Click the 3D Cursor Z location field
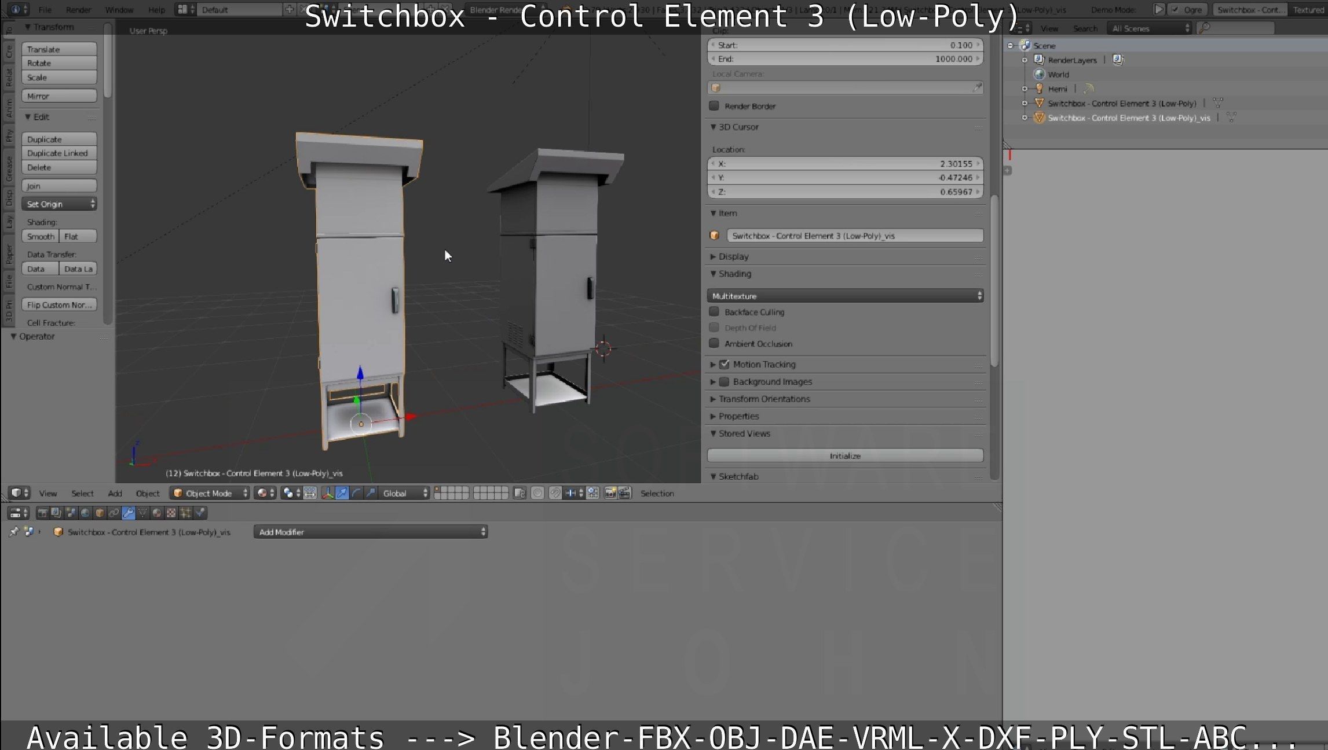This screenshot has height=750, width=1328. coord(845,192)
